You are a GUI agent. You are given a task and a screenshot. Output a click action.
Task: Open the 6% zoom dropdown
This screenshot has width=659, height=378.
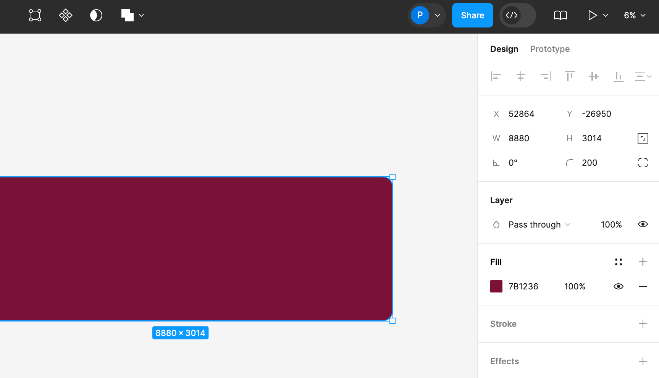click(x=635, y=15)
